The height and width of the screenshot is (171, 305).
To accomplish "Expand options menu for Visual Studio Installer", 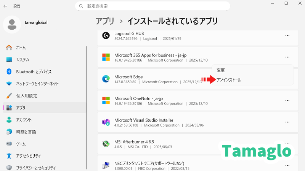I will pos(287,122).
